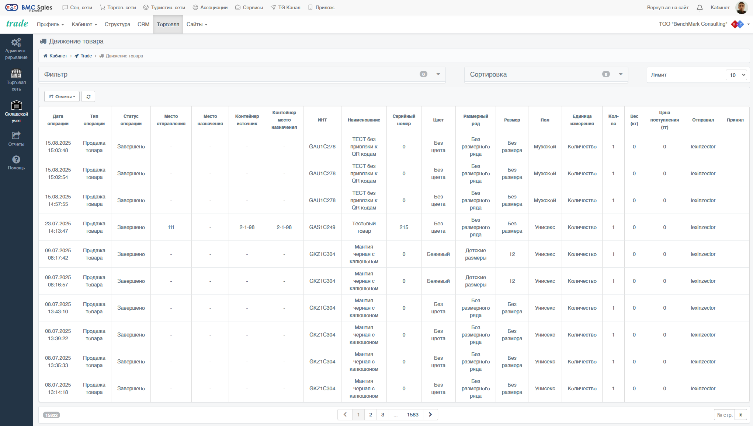Click the № стр. page number field
This screenshot has height=426, width=753.
pyautogui.click(x=725, y=415)
